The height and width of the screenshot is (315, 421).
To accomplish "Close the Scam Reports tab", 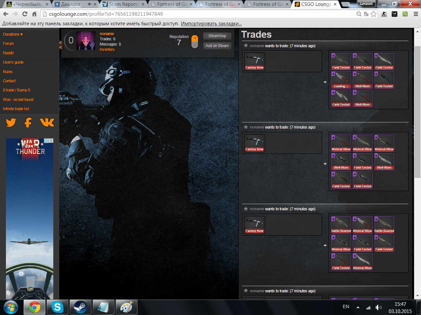I will pyautogui.click(x=143, y=4).
